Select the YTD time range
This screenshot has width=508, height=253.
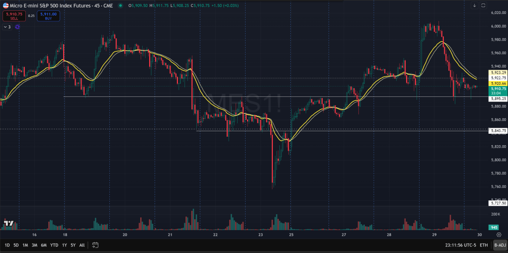(x=53, y=245)
